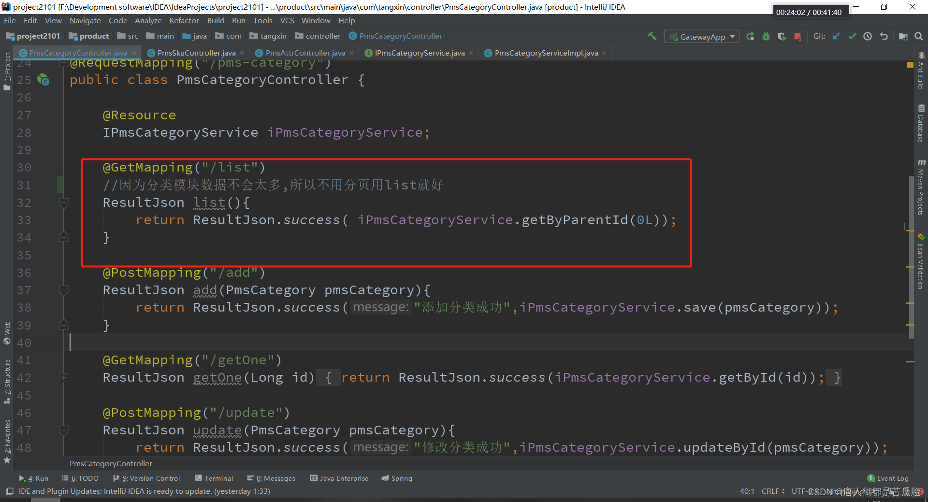Viewport: 928px width, 502px height.
Task: Open the Build menu
Action: pos(216,21)
